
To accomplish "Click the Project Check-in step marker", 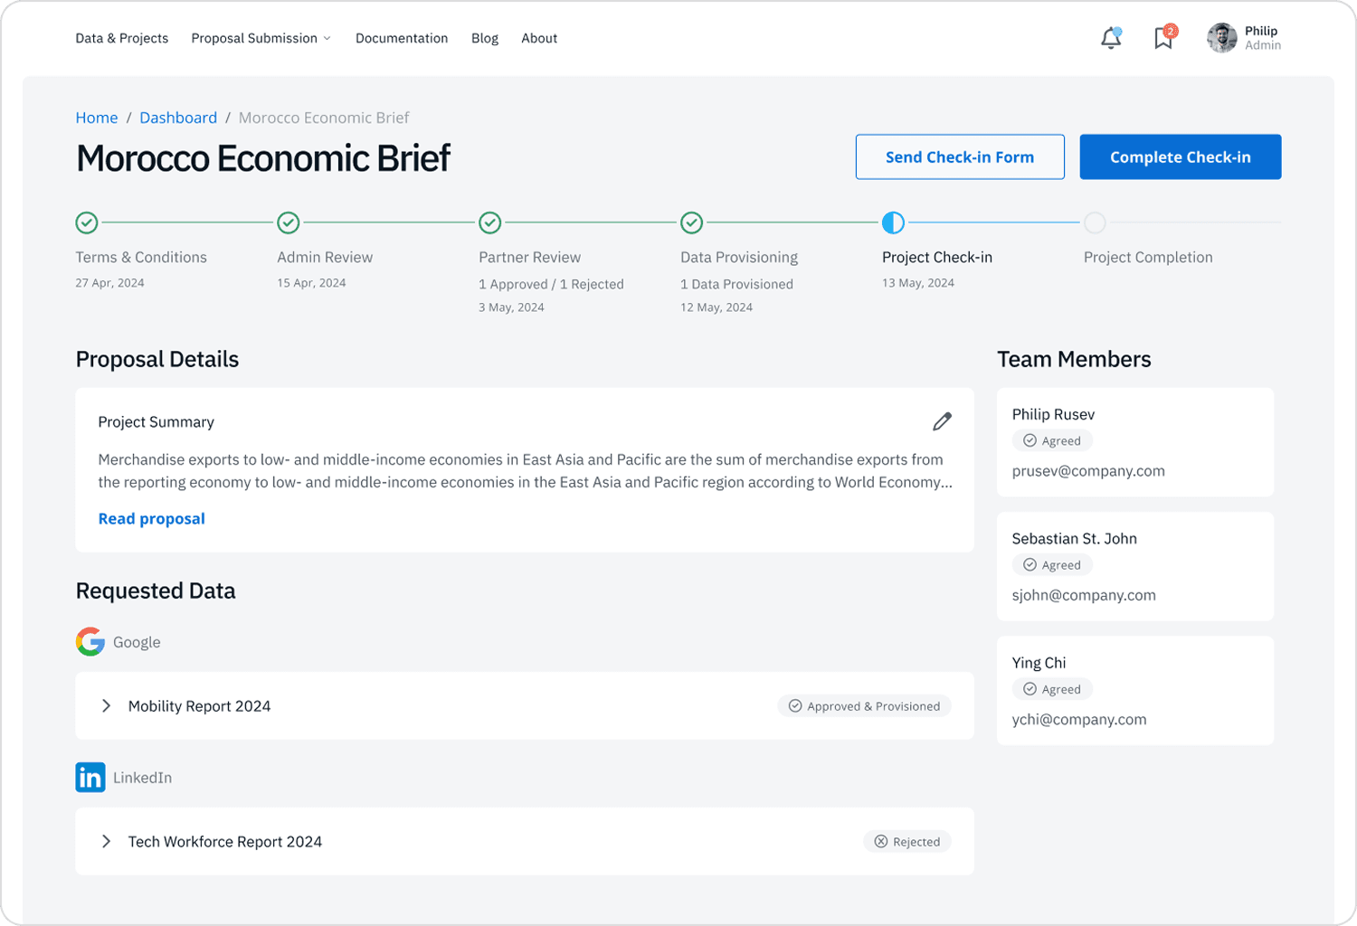I will click(x=893, y=222).
